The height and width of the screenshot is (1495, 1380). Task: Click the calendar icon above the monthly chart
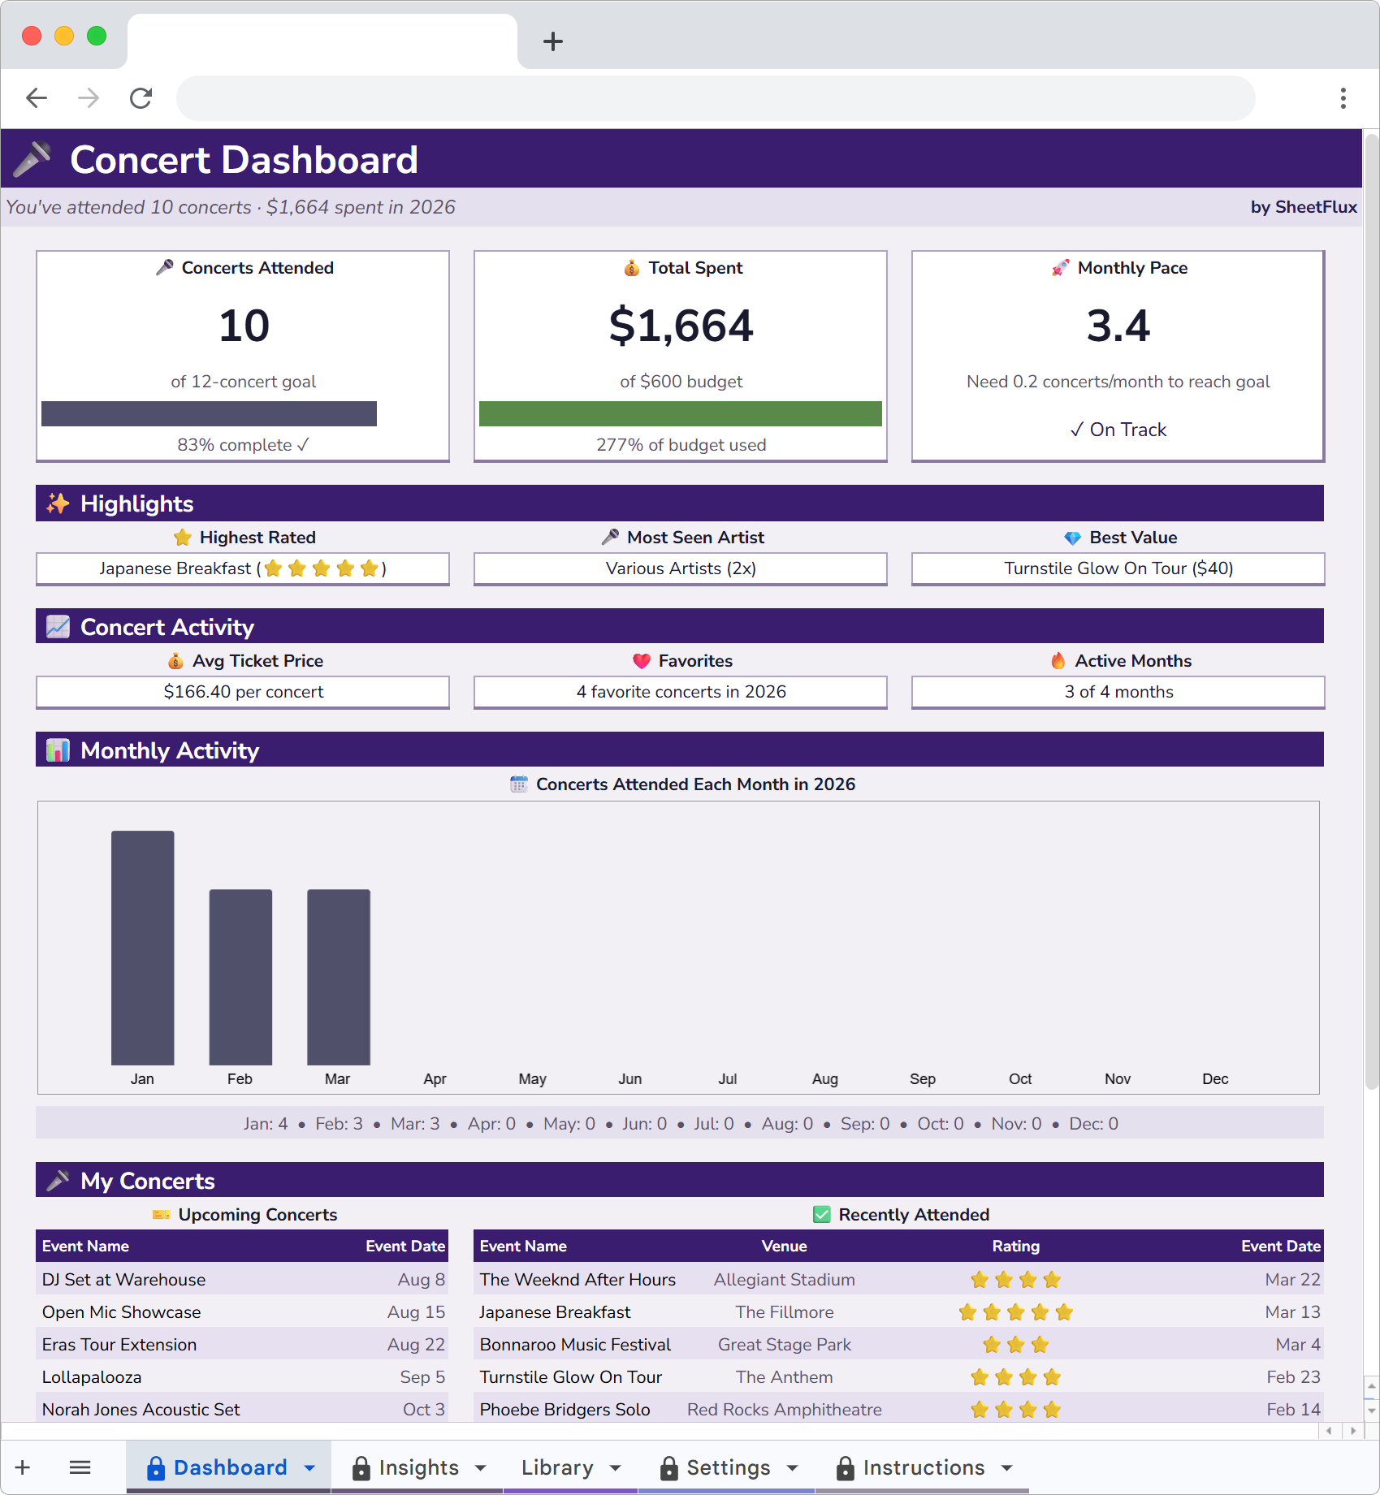coord(518,784)
